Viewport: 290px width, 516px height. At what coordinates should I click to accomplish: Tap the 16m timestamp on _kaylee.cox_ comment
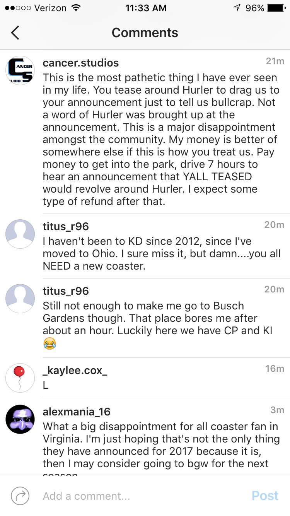[x=275, y=369]
